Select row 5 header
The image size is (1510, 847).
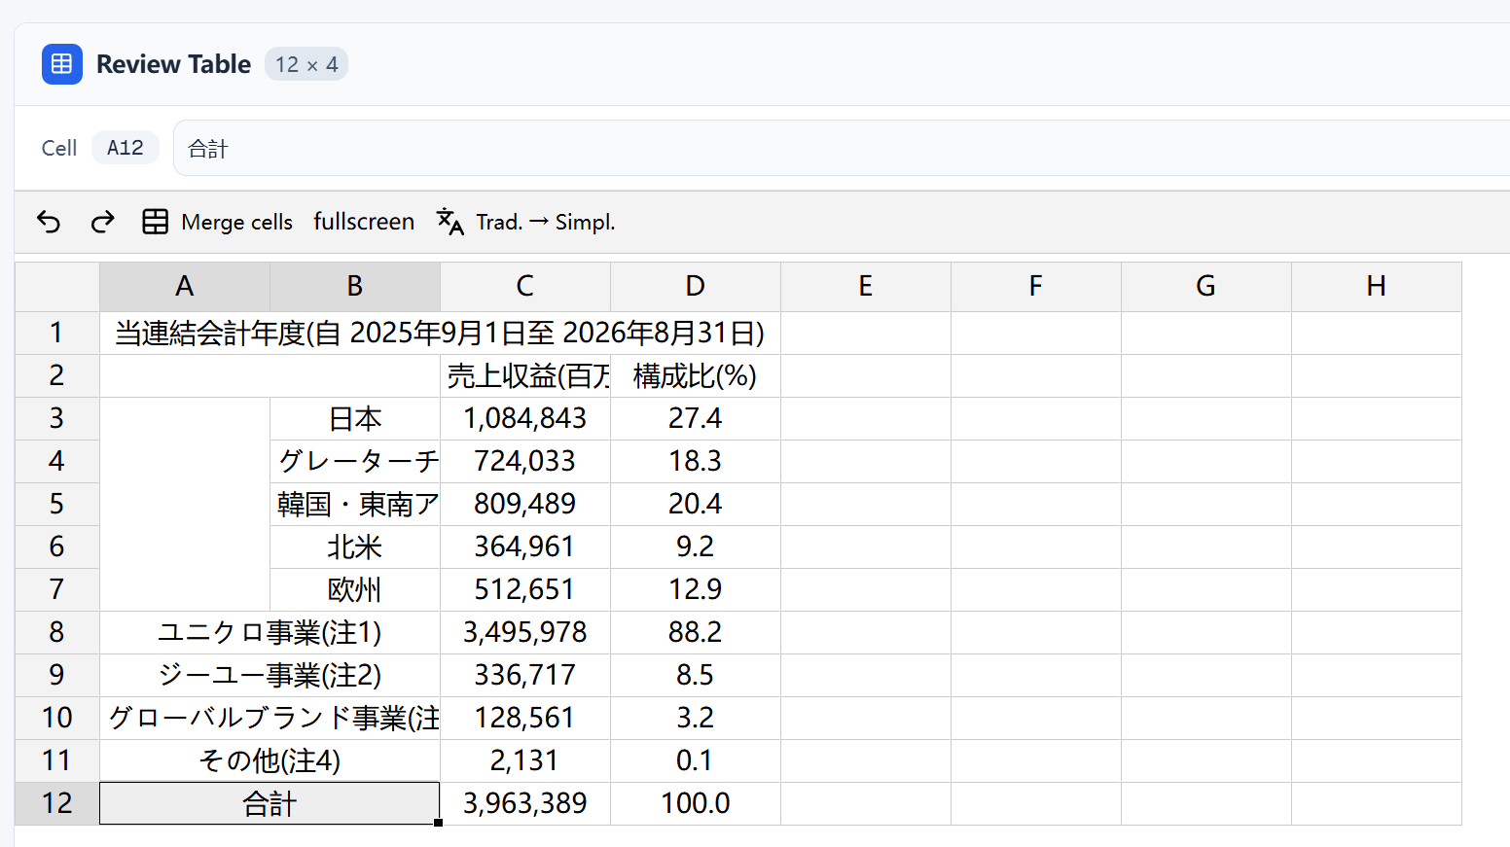click(x=57, y=504)
